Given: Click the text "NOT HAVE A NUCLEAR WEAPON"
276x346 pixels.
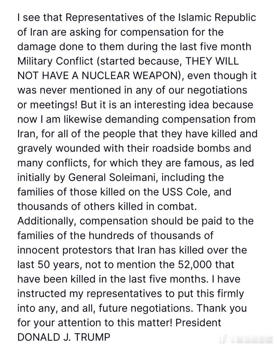Looking at the screenshot, I should (98, 76).
